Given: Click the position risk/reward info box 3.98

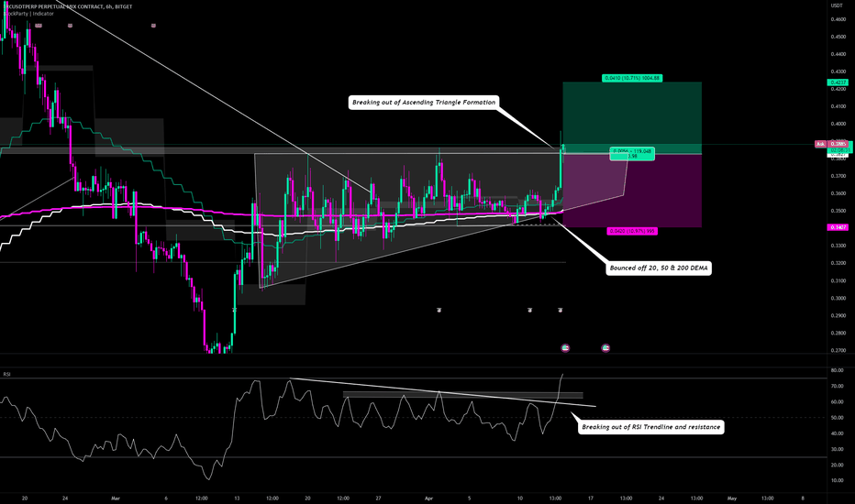Looking at the screenshot, I should [x=632, y=154].
